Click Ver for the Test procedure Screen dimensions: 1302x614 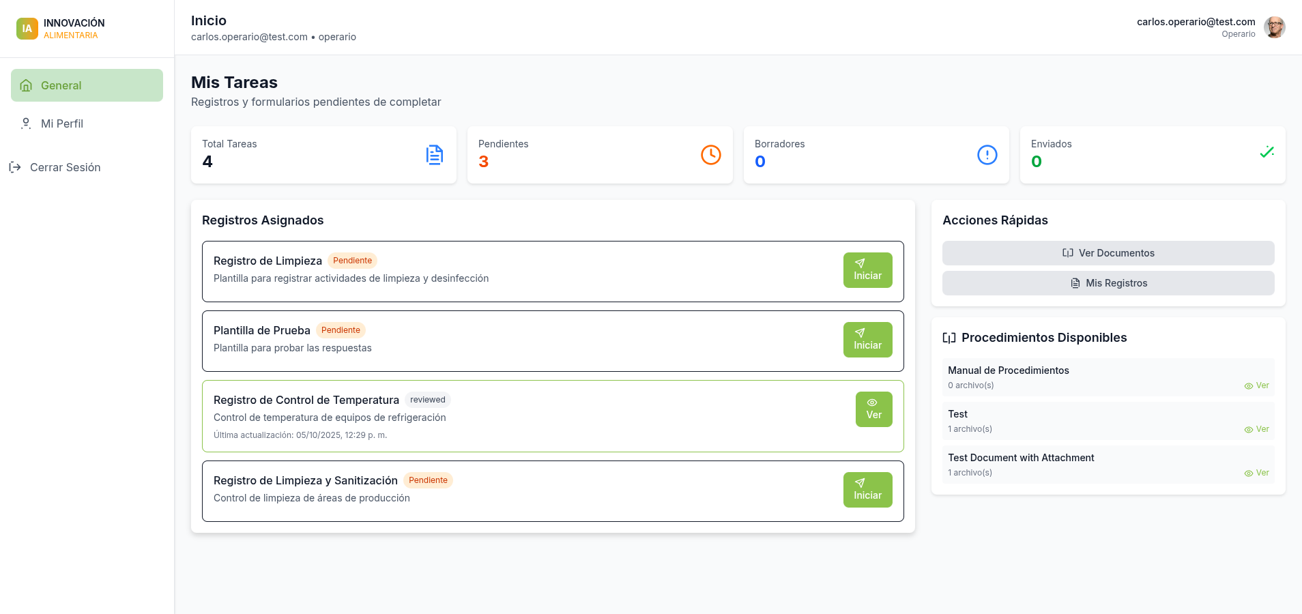(1256, 429)
